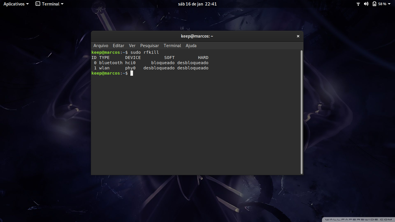Click the phy0 device name
Screen dimensions: 395x222
(x=130, y=68)
